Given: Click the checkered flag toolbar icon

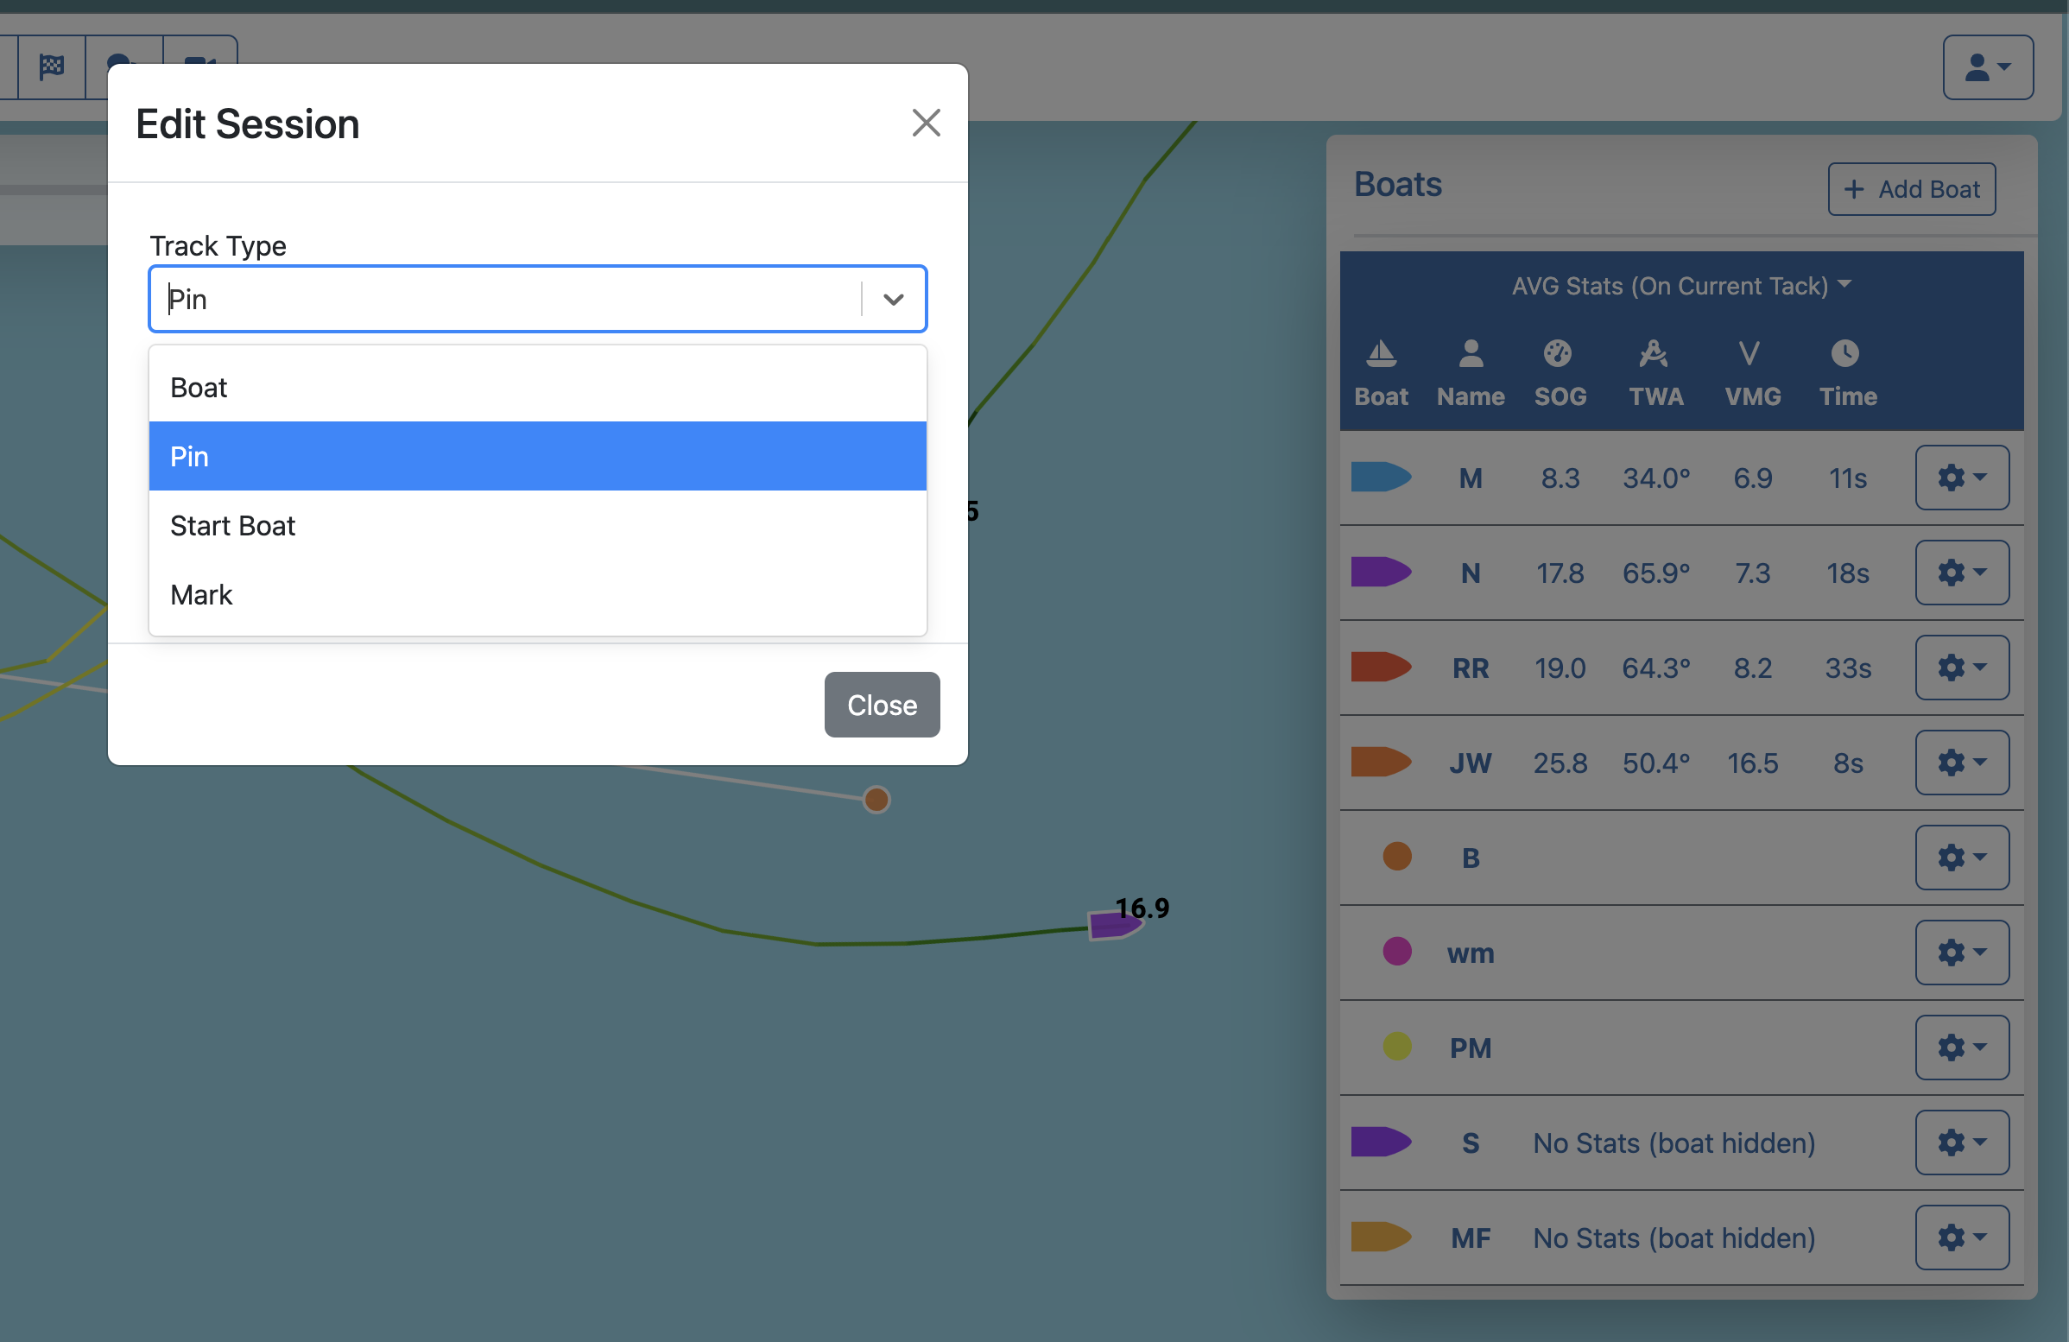Looking at the screenshot, I should click(x=51, y=66).
